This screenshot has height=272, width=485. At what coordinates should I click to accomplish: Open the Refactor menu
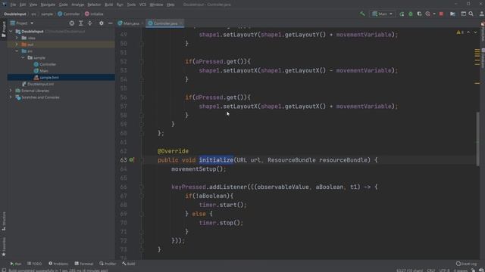coord(94,5)
